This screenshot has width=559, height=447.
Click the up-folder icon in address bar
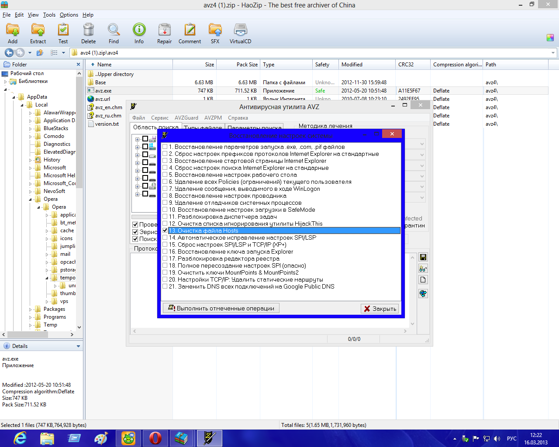coord(40,53)
